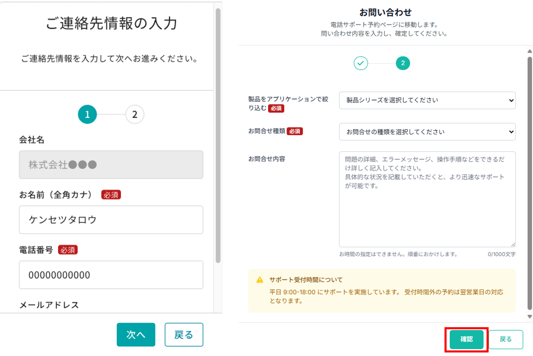Open the 製品シリーズ selection dropdown
533x356 pixels.
(427, 100)
